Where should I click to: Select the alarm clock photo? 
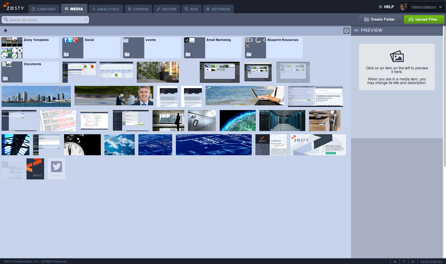pyautogui.click(x=82, y=145)
